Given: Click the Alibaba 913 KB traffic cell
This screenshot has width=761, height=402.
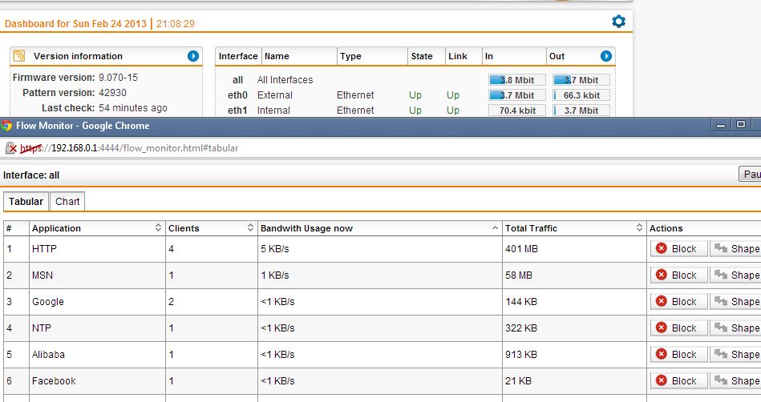Looking at the screenshot, I should click(x=574, y=355).
